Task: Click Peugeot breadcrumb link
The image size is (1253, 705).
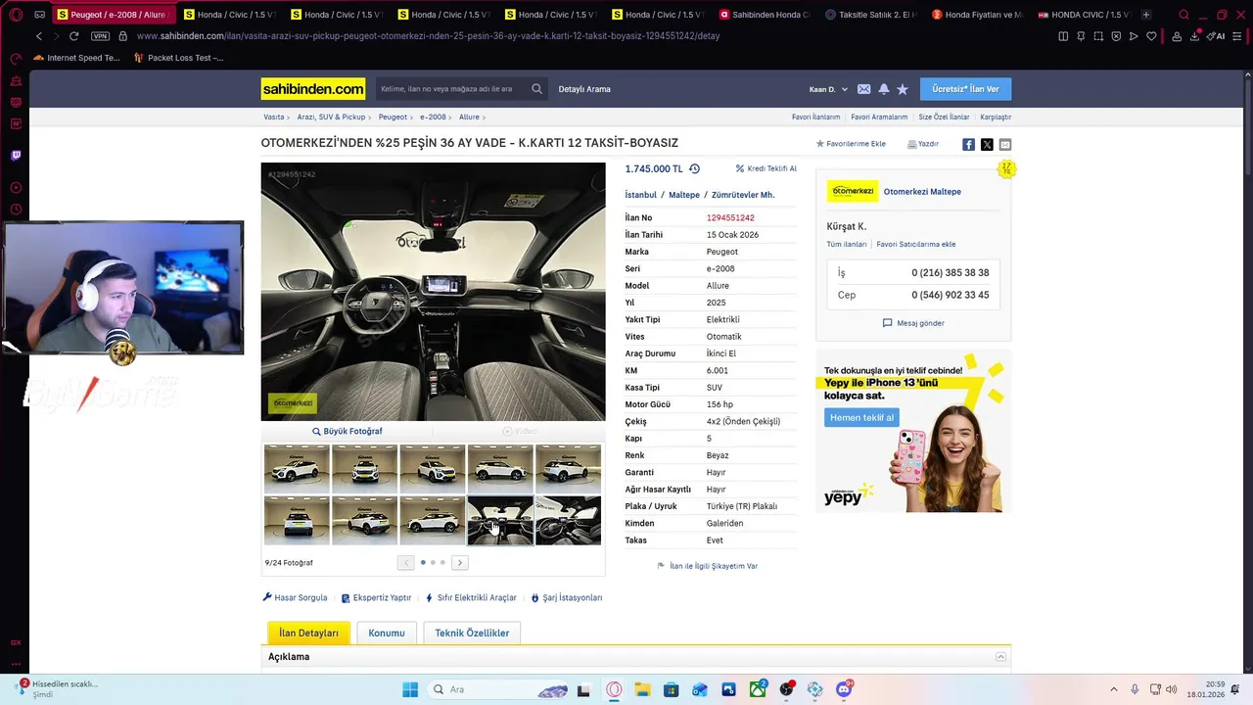Action: point(393,117)
